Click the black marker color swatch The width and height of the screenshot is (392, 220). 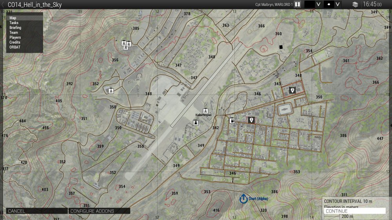(x=309, y=4)
